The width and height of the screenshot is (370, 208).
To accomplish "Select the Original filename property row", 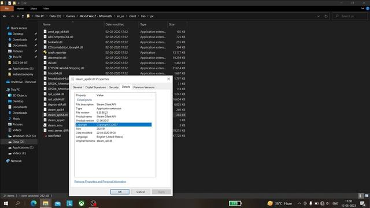I will (113, 141).
